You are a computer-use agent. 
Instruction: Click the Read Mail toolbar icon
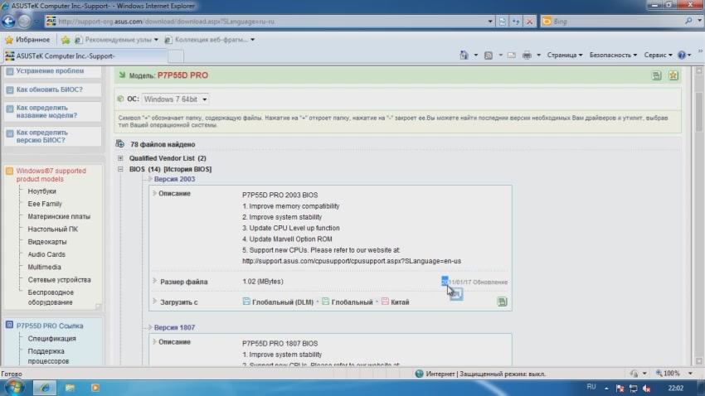(512, 56)
